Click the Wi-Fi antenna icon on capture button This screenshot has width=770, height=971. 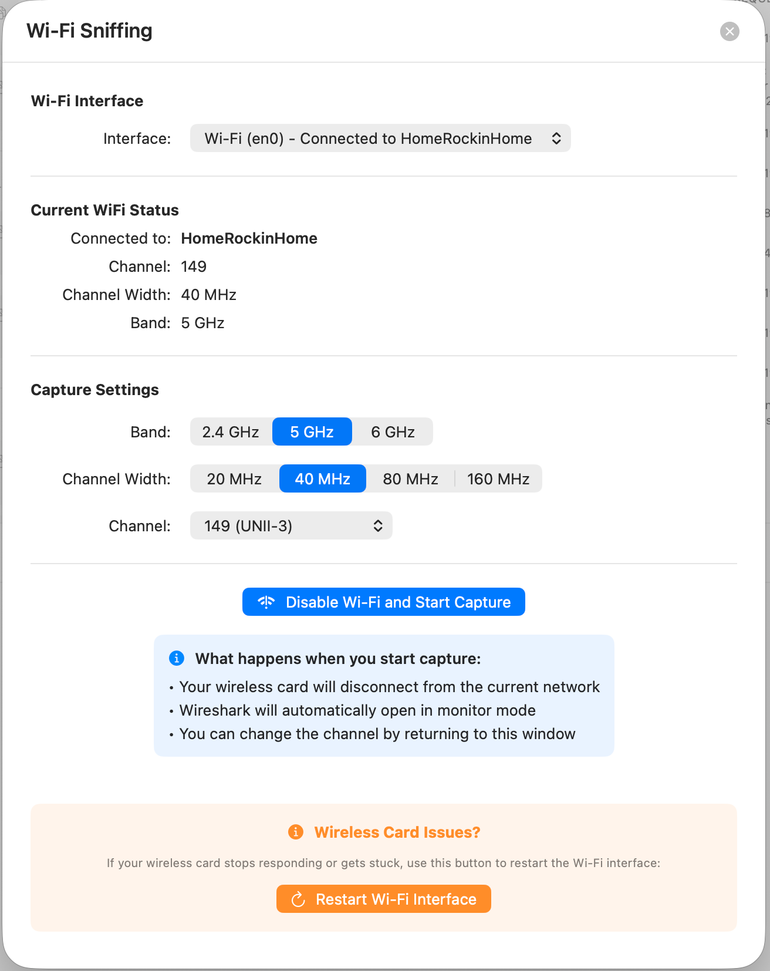[x=266, y=602]
